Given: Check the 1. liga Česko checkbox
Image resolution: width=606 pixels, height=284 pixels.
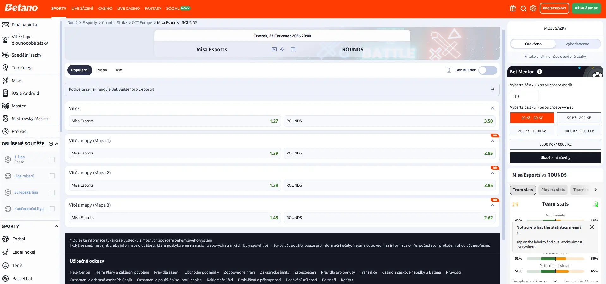Looking at the screenshot, I should [x=52, y=160].
